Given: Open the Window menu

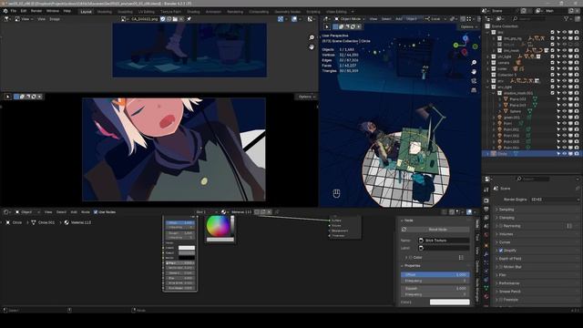Looking at the screenshot, I should (53, 11).
